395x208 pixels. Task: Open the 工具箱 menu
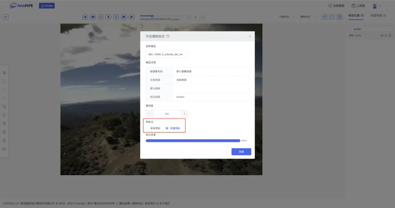358,6
